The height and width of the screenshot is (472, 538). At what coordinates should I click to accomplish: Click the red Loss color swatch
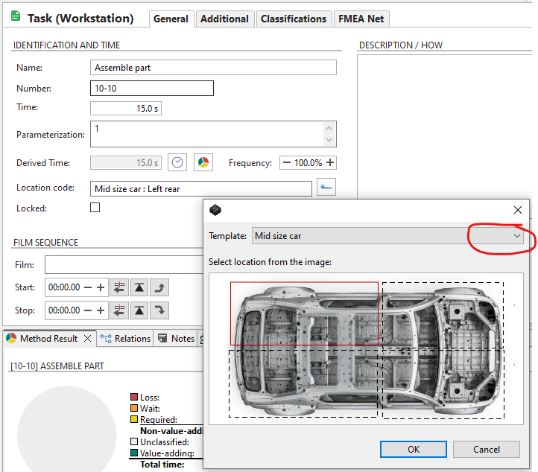coord(134,398)
